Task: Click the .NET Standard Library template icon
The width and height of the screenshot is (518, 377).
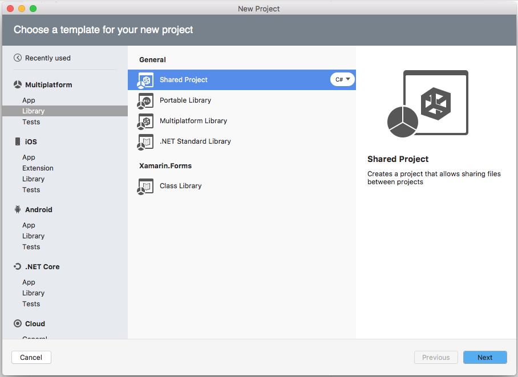Action: [x=145, y=142]
